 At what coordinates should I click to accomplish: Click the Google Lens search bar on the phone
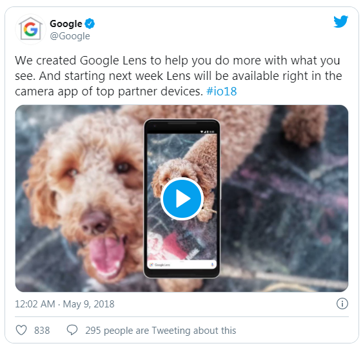(x=182, y=265)
